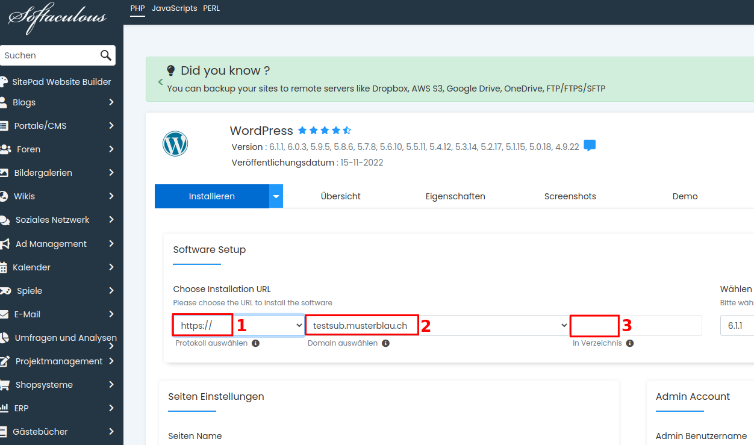The image size is (754, 445).
Task: Expand the Kalender category chevron
Action: tap(111, 267)
